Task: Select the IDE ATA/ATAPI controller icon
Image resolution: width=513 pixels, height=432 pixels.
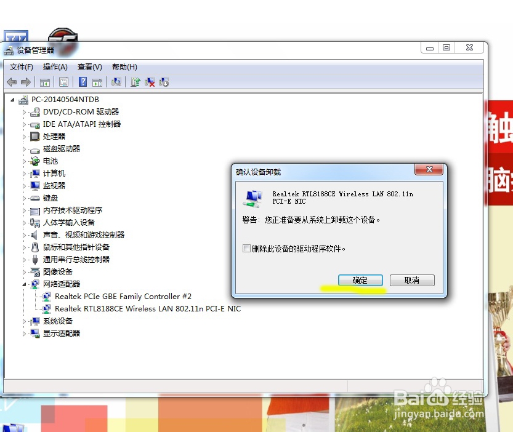Action: pyautogui.click(x=34, y=124)
